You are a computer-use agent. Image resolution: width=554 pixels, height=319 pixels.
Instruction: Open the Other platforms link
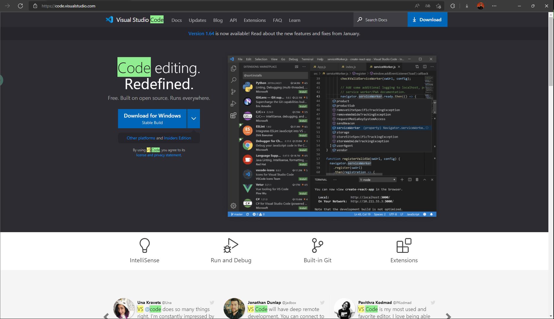tap(141, 138)
